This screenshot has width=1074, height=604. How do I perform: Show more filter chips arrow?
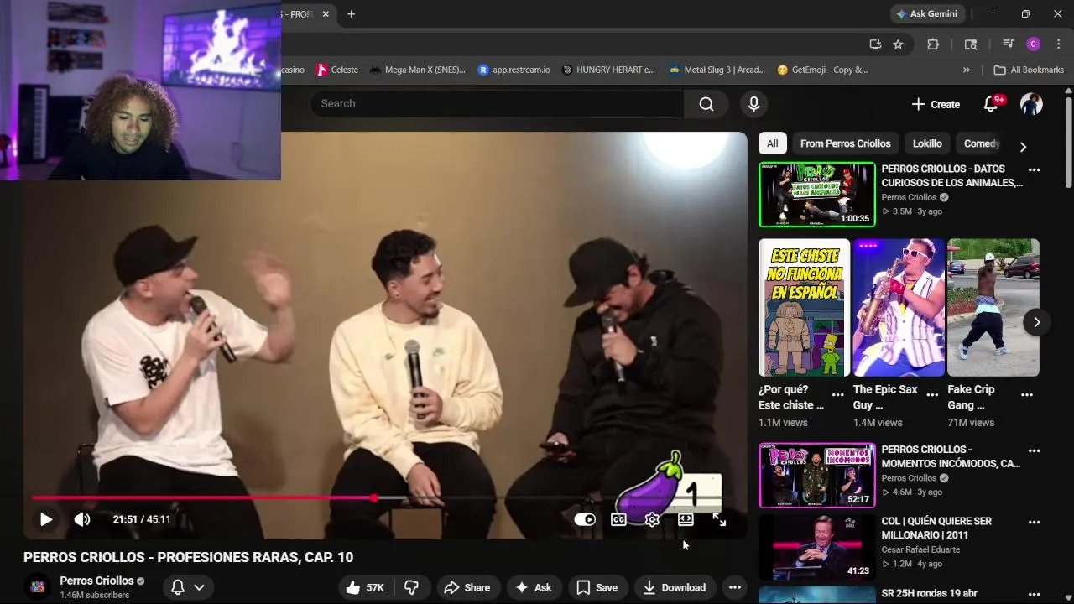pos(1023,147)
